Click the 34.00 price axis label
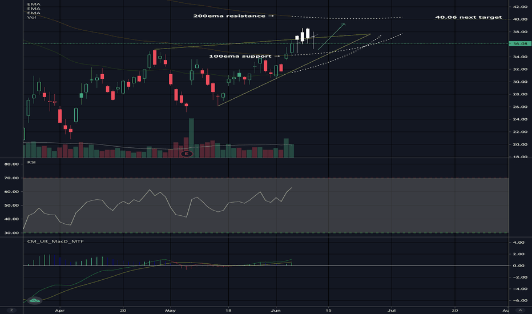 coord(520,57)
